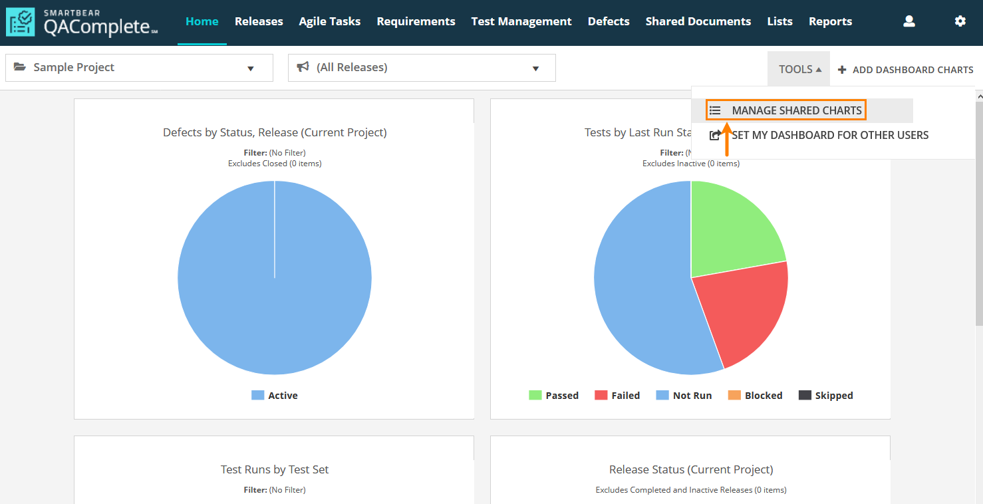The image size is (983, 504).
Task: Open the user profile icon
Action: [x=909, y=21]
